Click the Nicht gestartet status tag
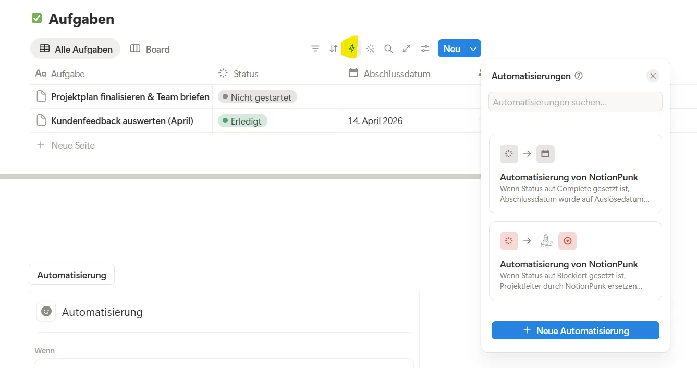 point(258,97)
